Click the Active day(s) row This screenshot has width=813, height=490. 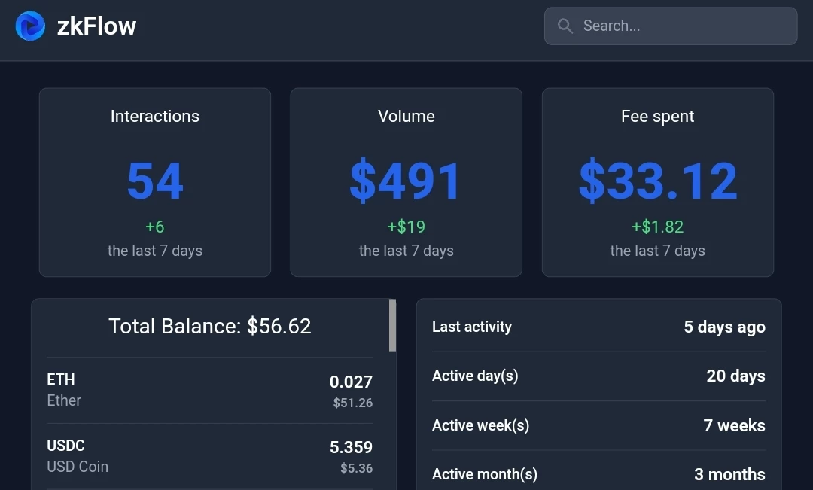pyautogui.click(x=599, y=376)
